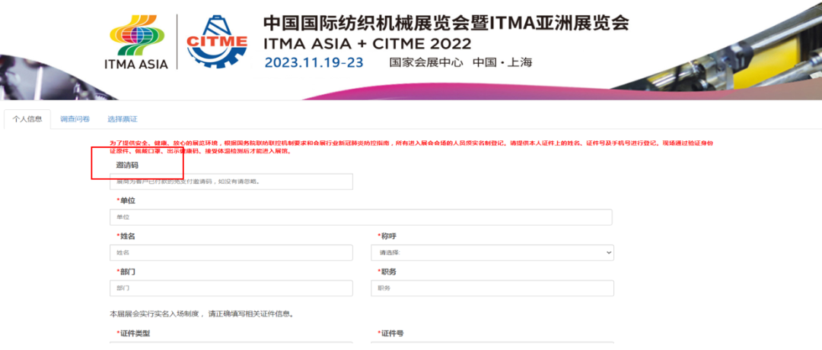Click the 2023.11.19-23 date text
The width and height of the screenshot is (822, 350).
coord(314,62)
